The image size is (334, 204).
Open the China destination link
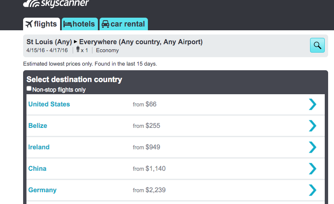tap(37, 169)
